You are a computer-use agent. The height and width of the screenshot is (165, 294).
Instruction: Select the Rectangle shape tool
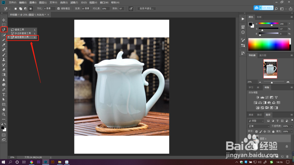pos(4,104)
